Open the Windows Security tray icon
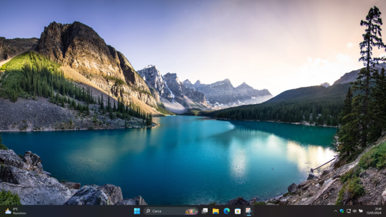 click(342, 211)
